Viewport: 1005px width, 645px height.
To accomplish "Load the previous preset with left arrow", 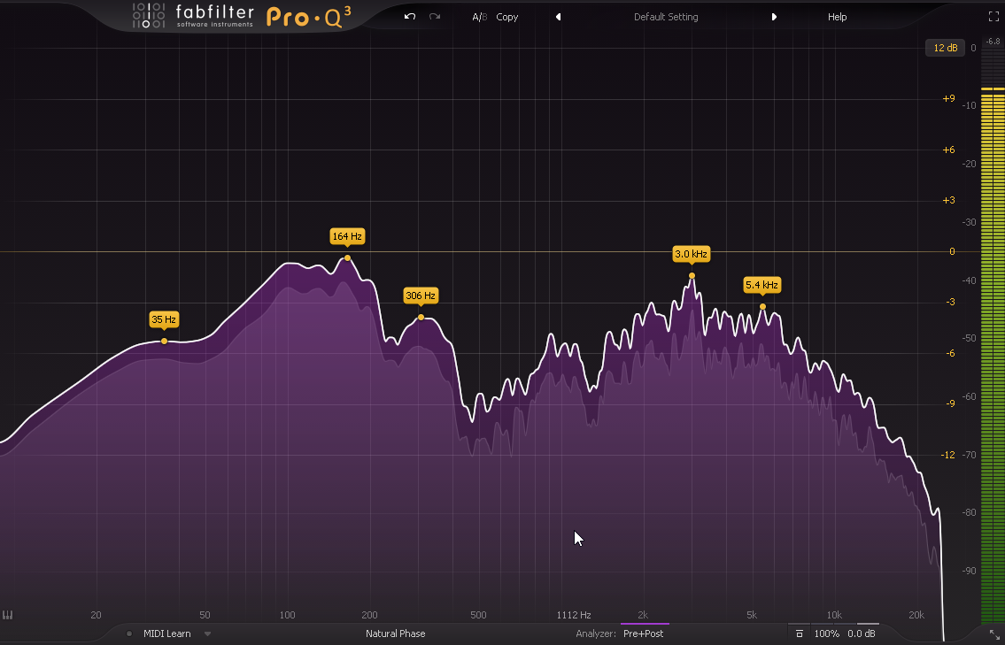I will 558,18.
